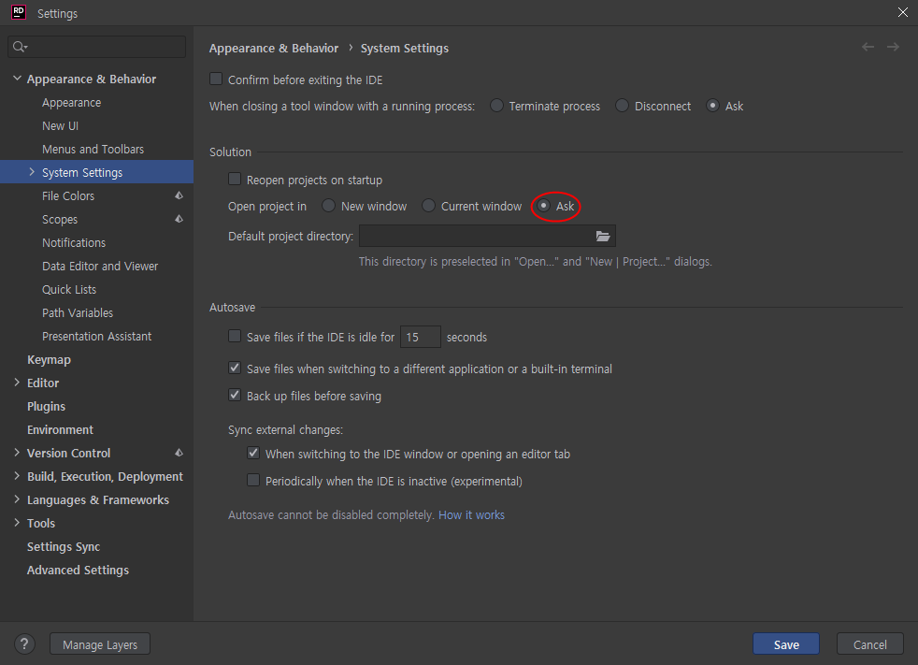Open the Plugins settings page

[46, 407]
